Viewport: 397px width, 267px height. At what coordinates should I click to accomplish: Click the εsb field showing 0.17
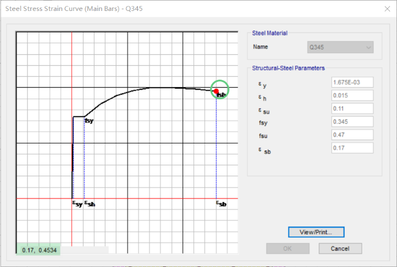(x=352, y=148)
